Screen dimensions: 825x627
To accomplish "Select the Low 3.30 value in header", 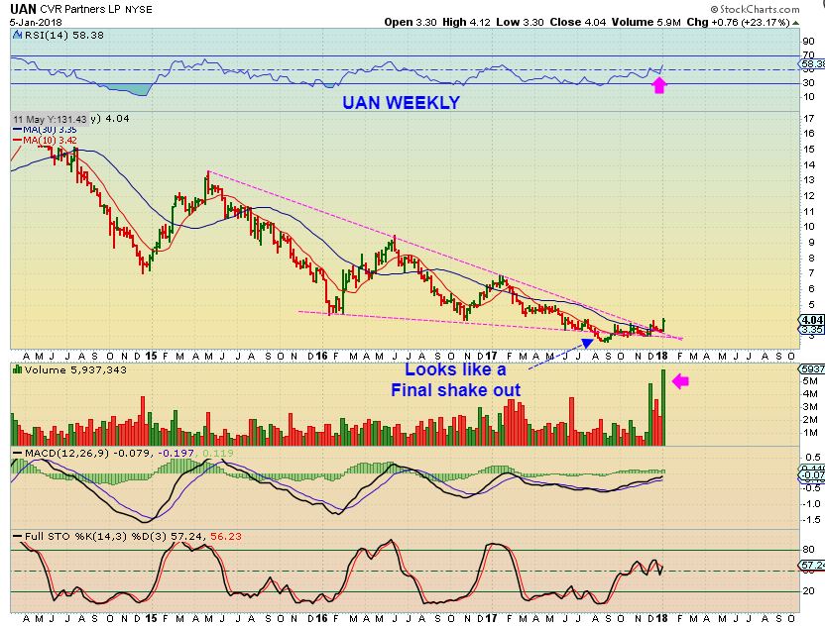I will point(520,22).
